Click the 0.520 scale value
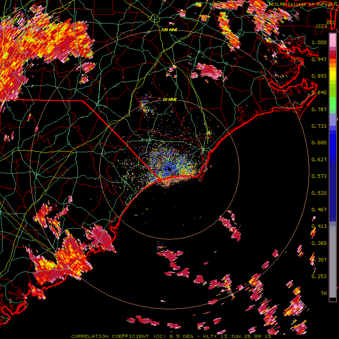Screen dimensions: 339x339 (x=319, y=193)
